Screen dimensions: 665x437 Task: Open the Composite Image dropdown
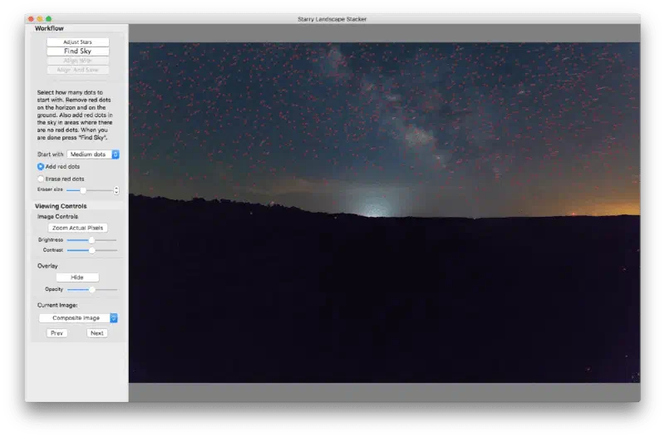pyautogui.click(x=78, y=318)
